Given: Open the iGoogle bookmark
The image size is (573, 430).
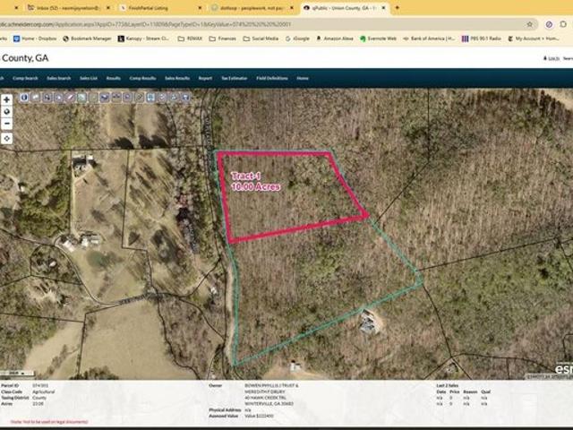Looking at the screenshot, I should [x=297, y=39].
